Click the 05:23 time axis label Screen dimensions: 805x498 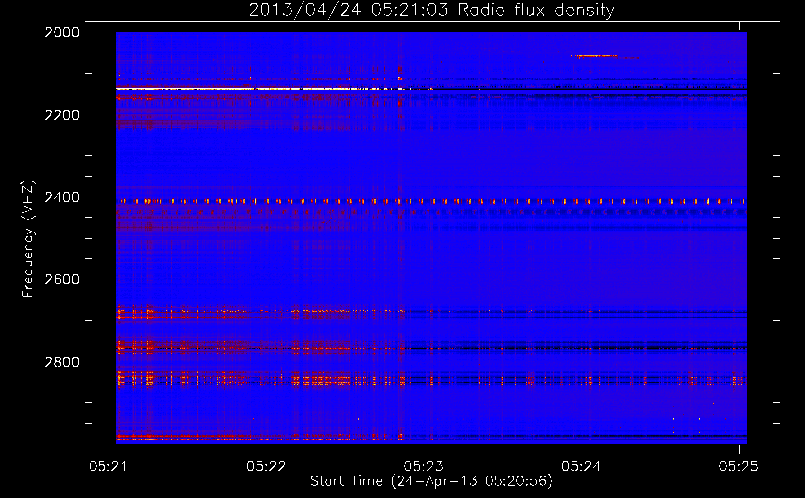(x=424, y=466)
